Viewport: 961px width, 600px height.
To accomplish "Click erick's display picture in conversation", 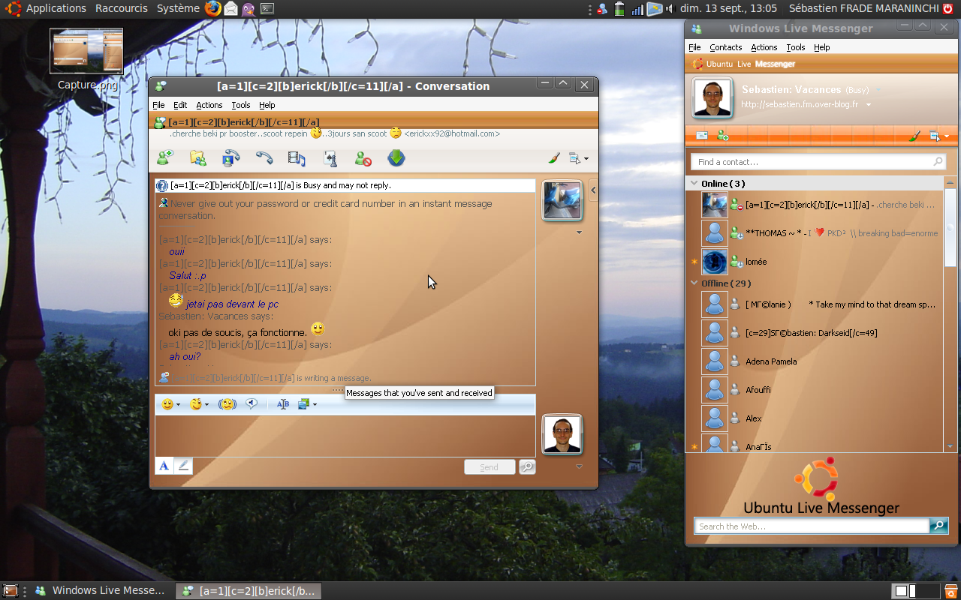I will pyautogui.click(x=562, y=200).
